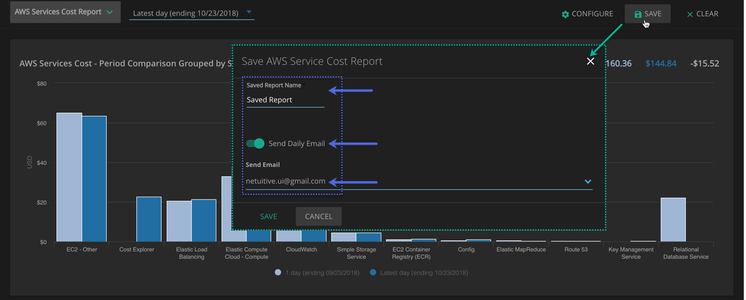Open the Send Email address dropdown chevron
Screen dimensions: 746x300
click(x=588, y=182)
